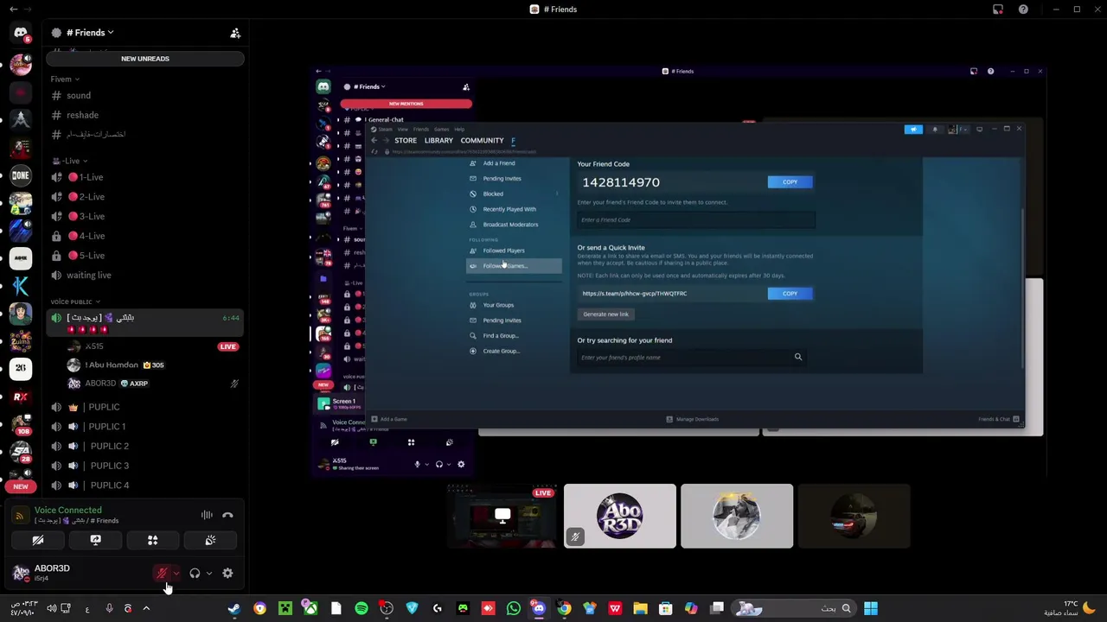Open Discord home direct messages icon

21,33
